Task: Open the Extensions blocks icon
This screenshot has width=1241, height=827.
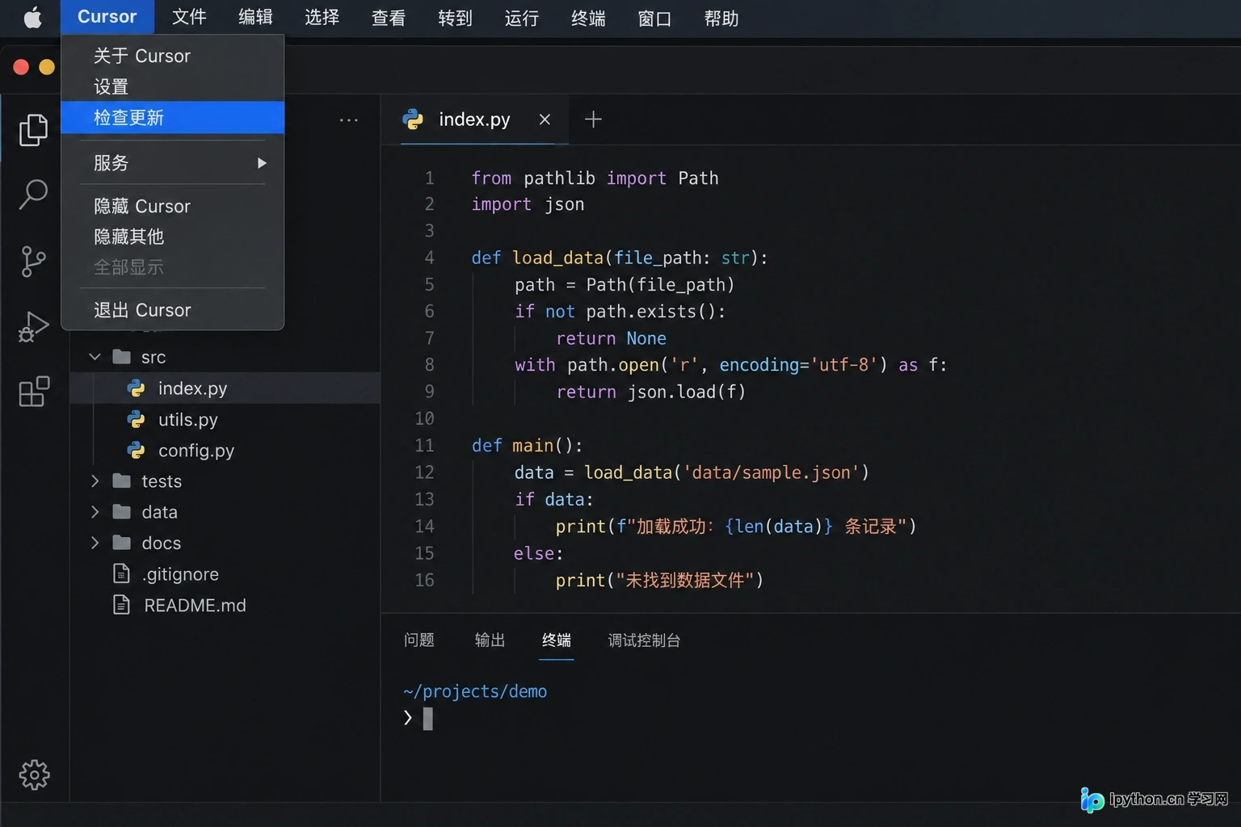Action: tap(34, 392)
